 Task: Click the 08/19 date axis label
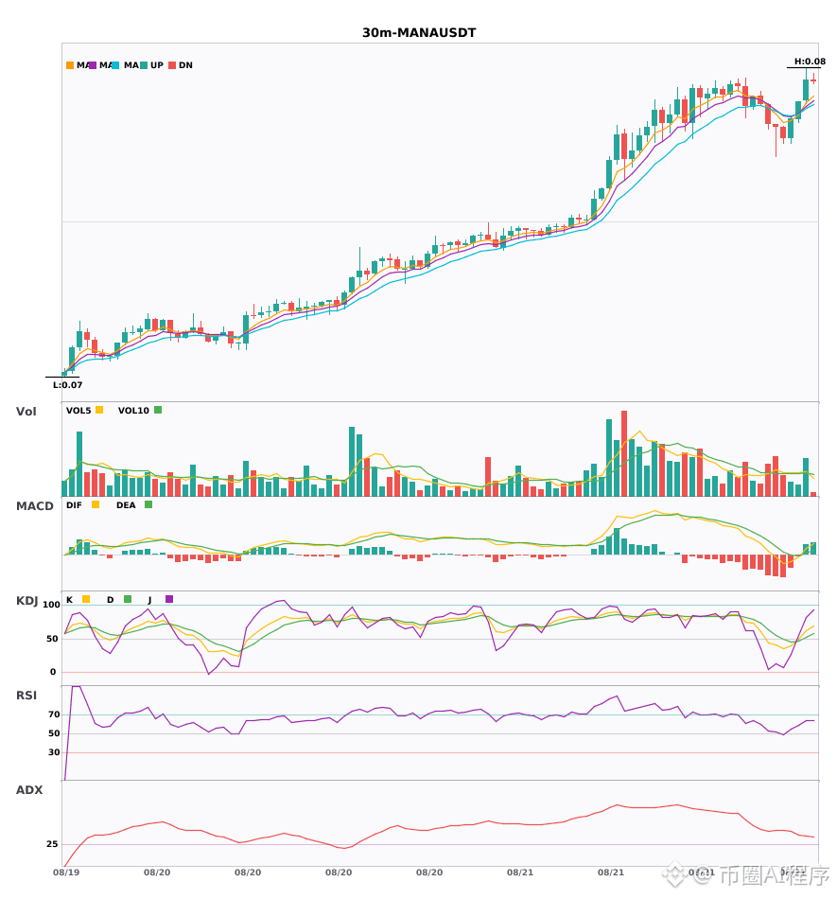pos(66,873)
